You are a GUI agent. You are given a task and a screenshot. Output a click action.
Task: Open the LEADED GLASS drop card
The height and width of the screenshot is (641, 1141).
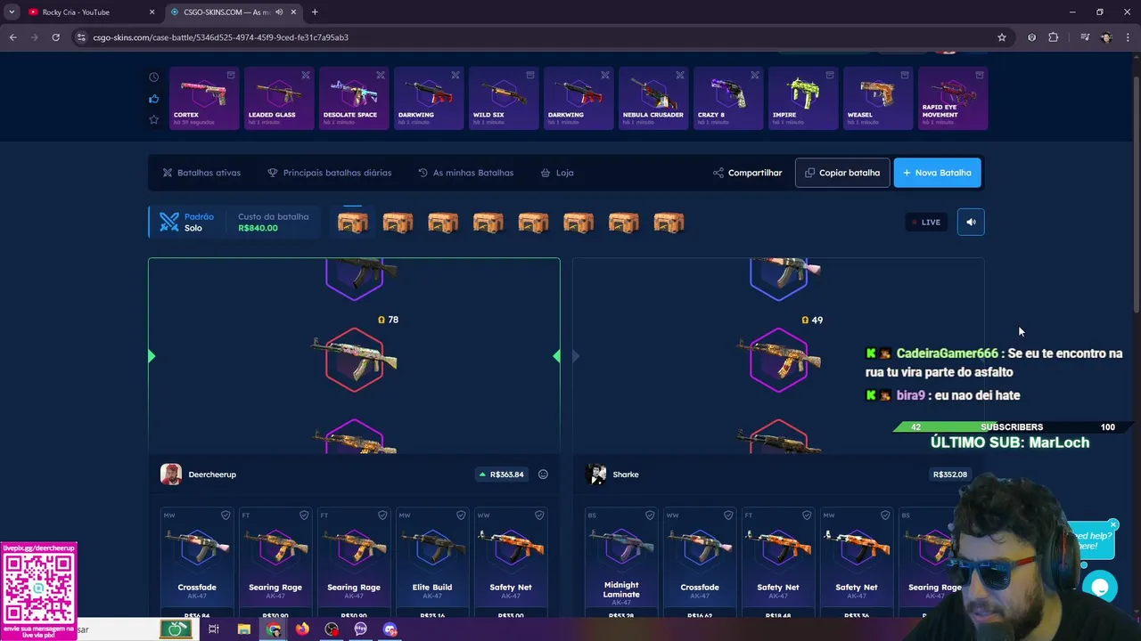(279, 98)
